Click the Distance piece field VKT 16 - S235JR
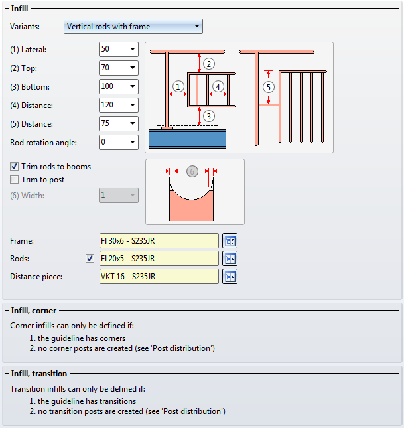The width and height of the screenshot is (404, 428). tap(159, 277)
